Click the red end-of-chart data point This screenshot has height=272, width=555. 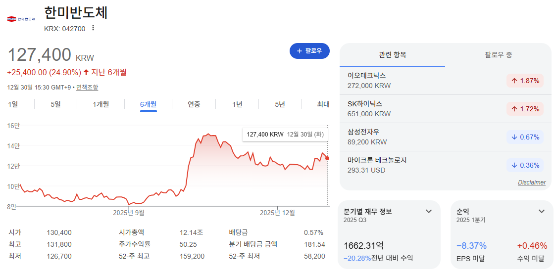tap(327, 158)
